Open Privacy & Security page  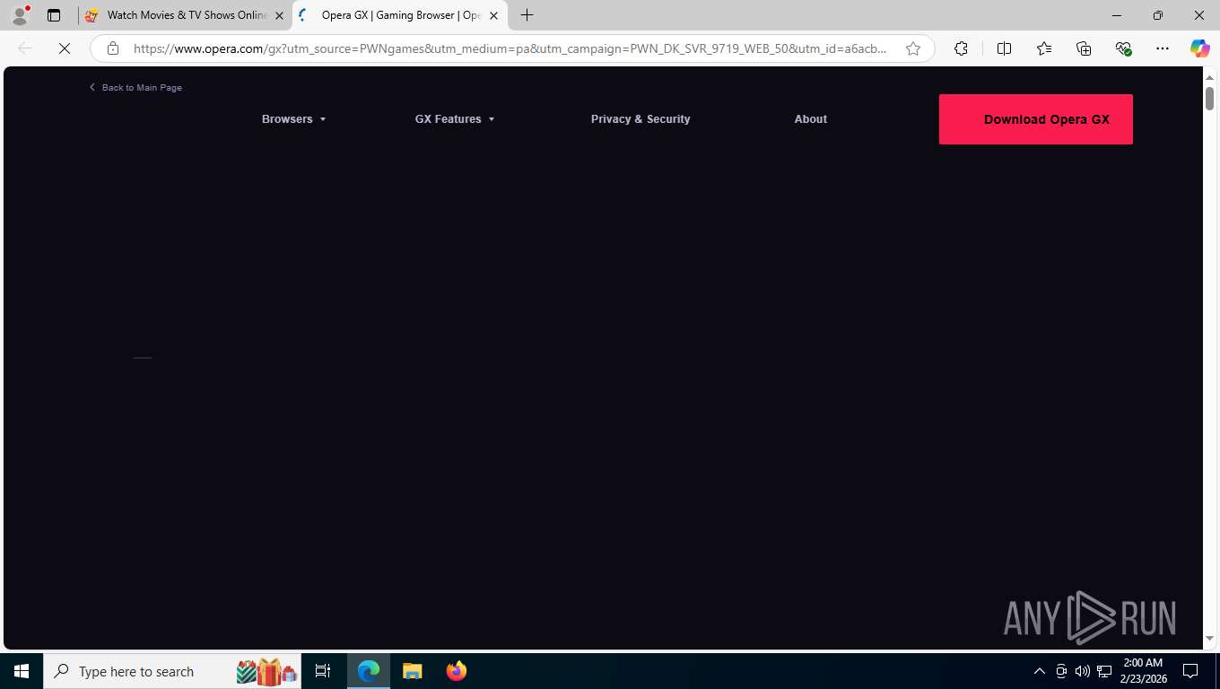click(x=640, y=119)
